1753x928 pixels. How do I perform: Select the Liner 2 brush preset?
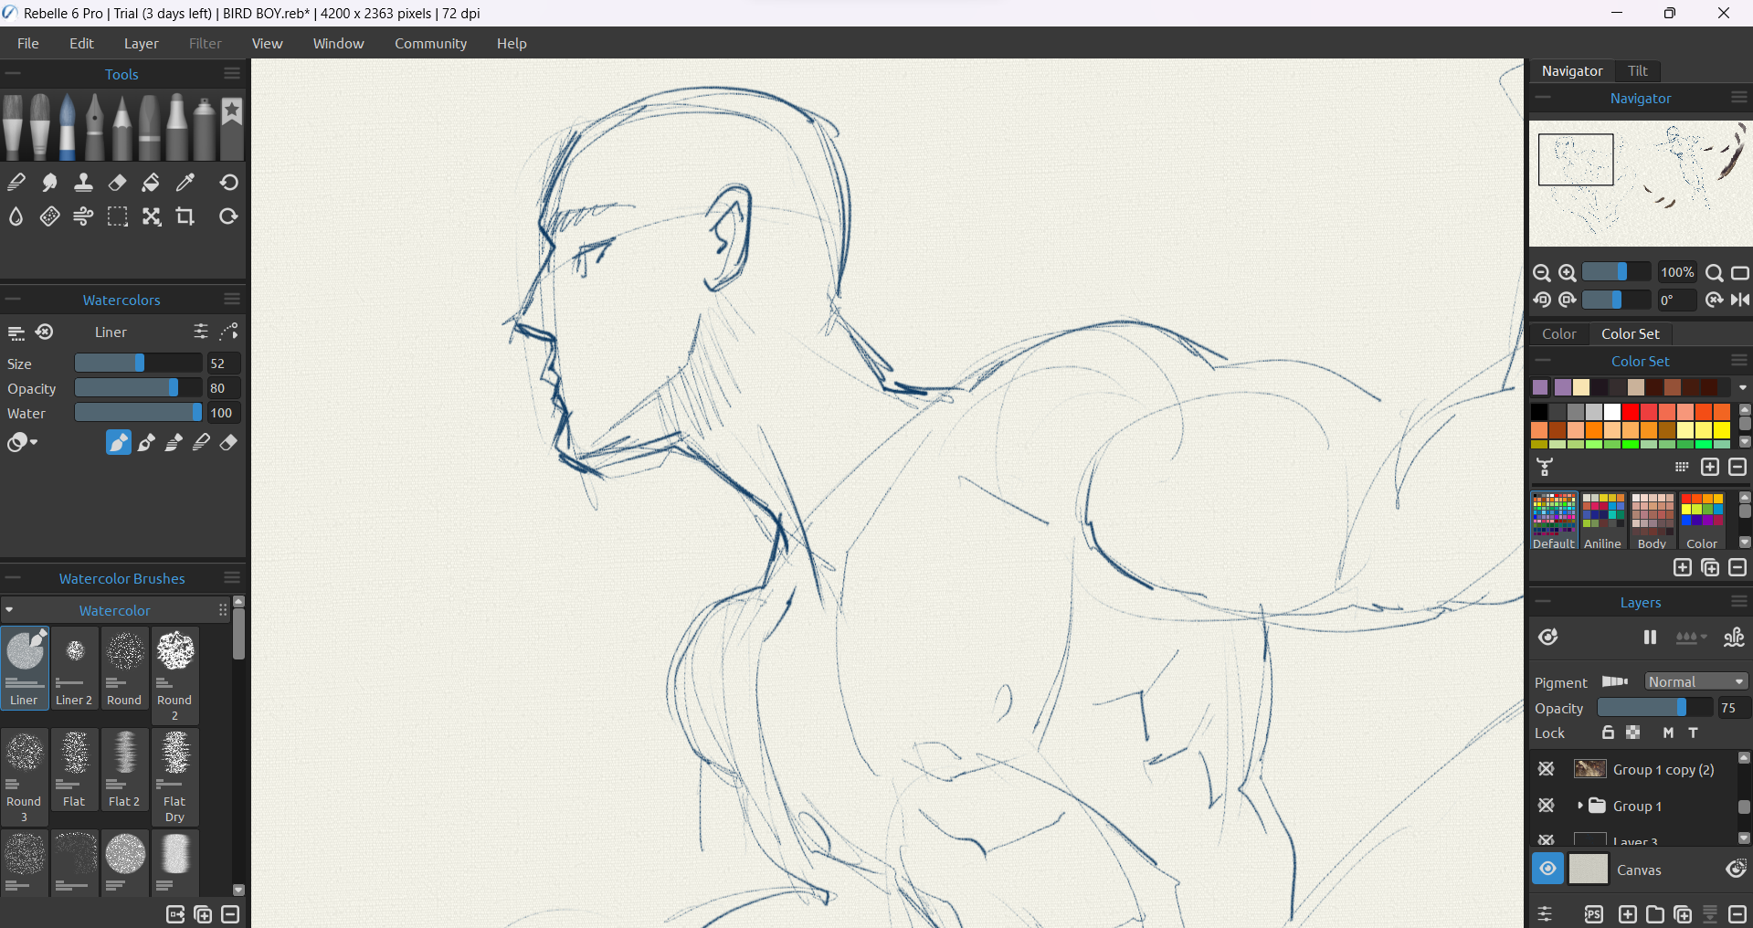[74, 668]
